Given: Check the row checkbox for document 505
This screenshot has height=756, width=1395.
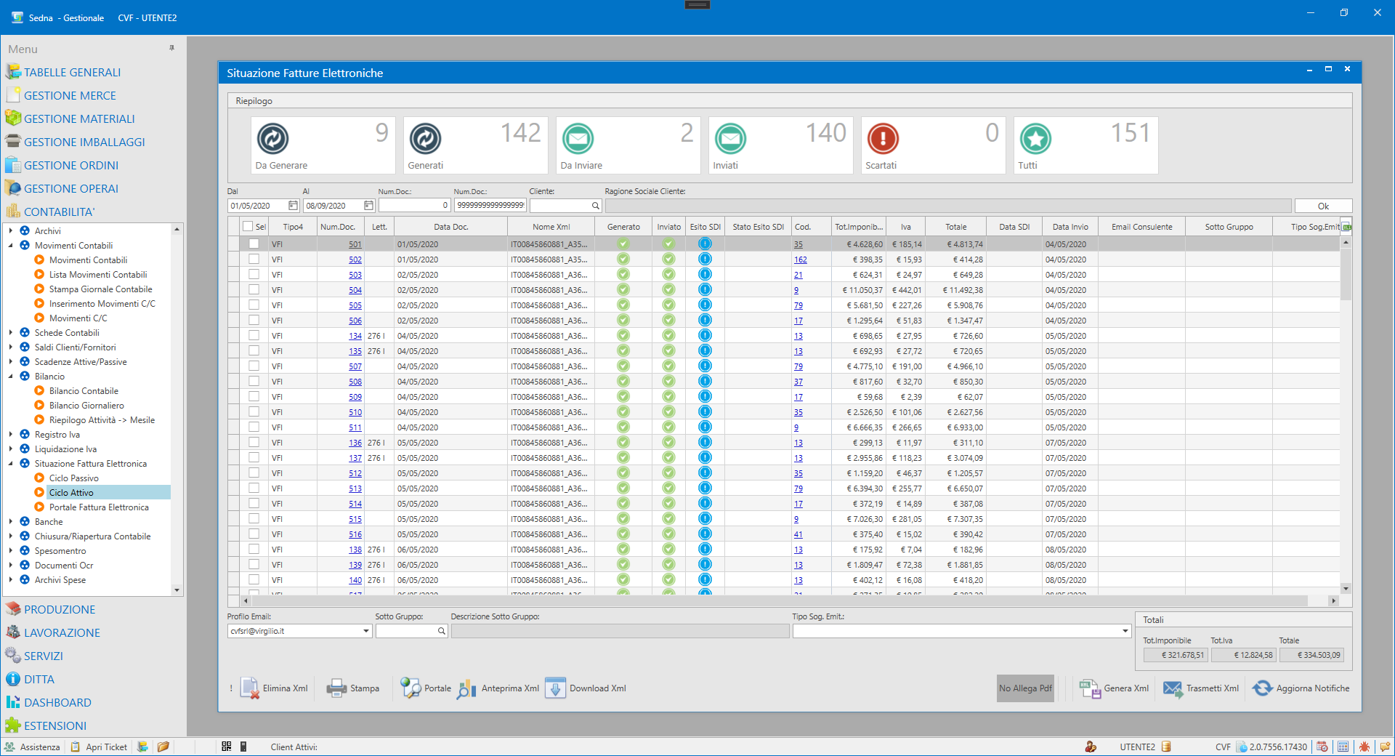Looking at the screenshot, I should pyautogui.click(x=254, y=305).
